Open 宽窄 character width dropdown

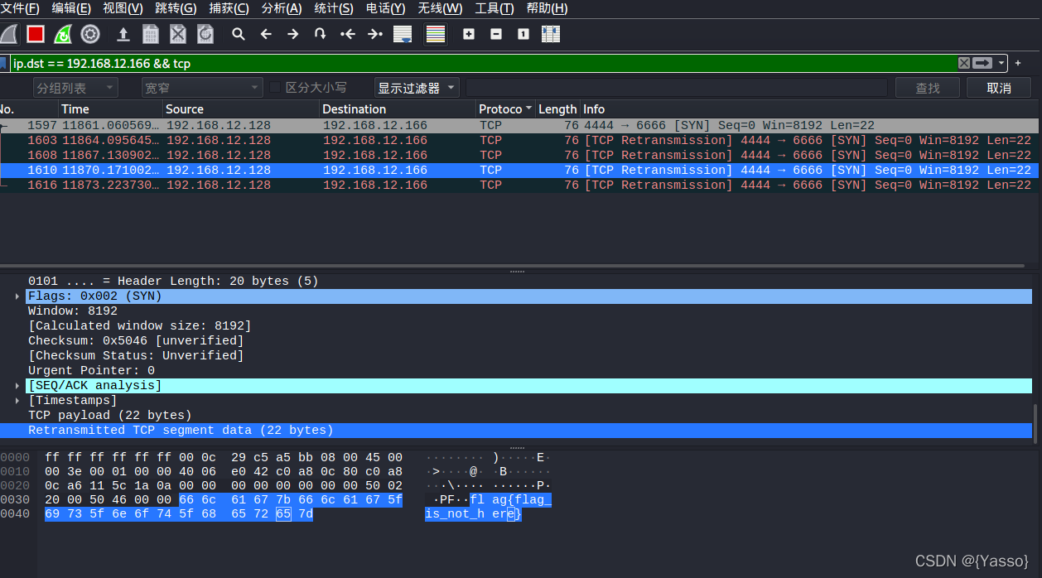[201, 88]
